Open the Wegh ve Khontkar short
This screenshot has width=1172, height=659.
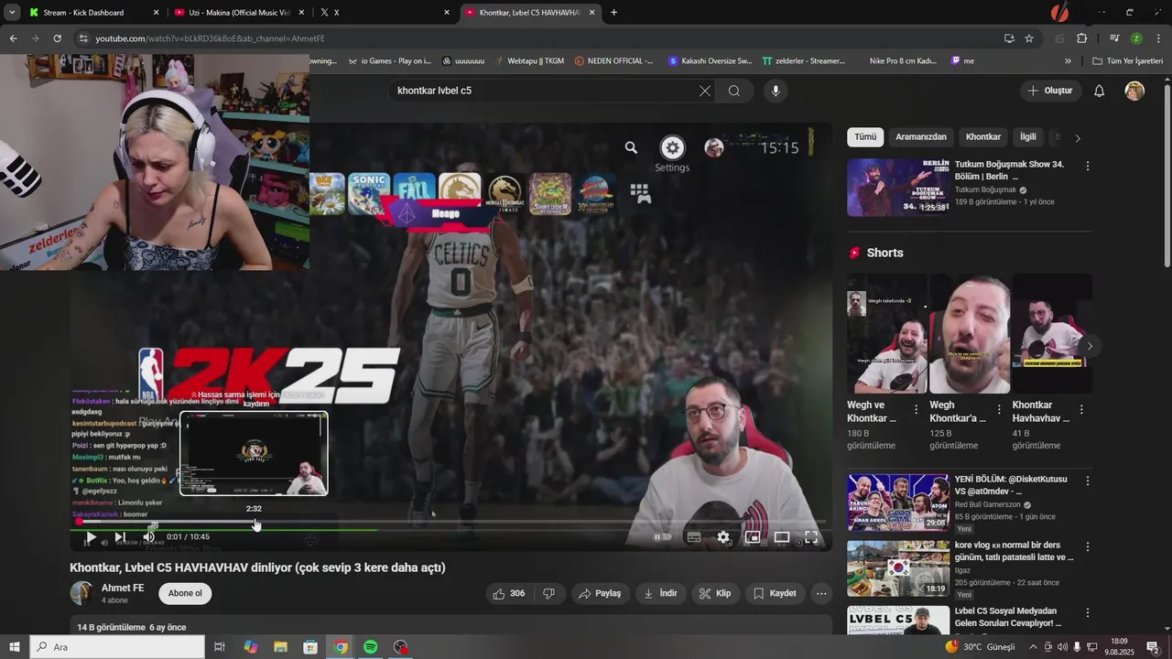[886, 334]
